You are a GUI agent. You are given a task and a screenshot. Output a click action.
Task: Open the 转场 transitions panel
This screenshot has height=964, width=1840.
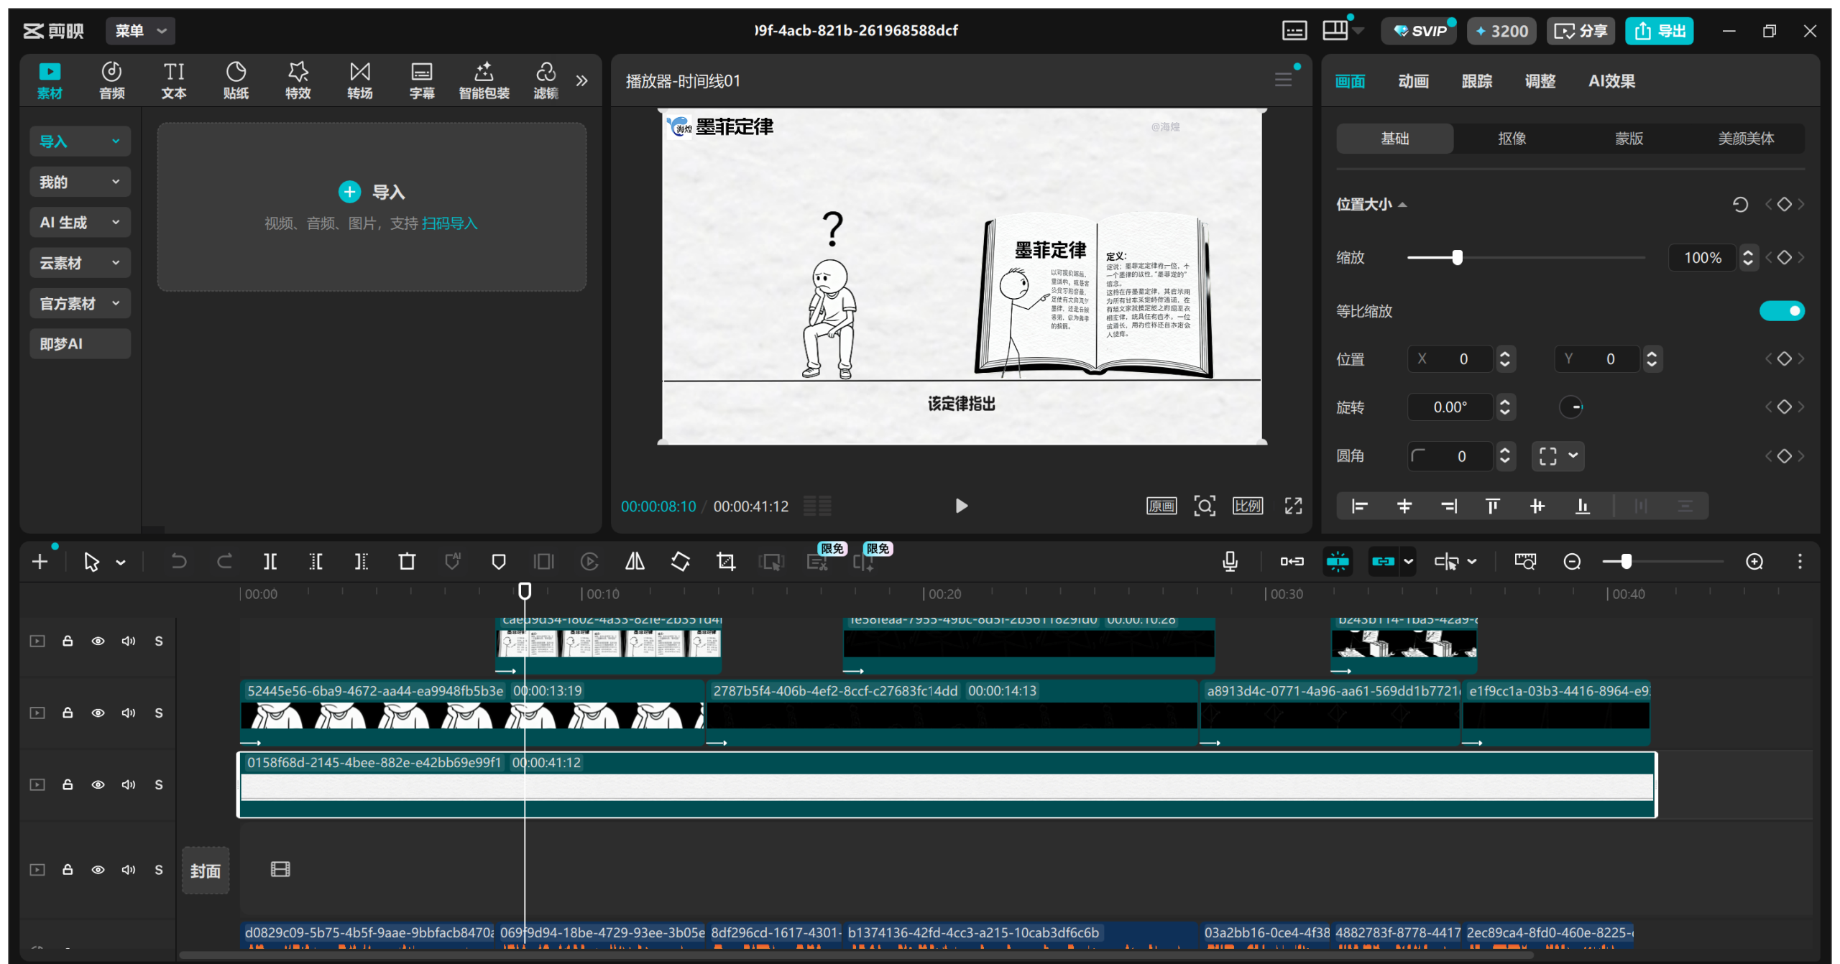point(359,80)
